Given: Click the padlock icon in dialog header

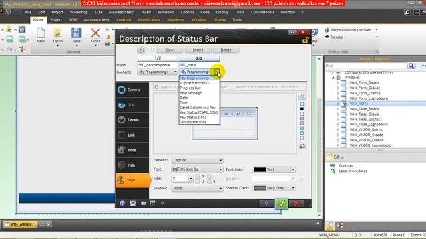Looking at the screenshot, I should point(305,40).
